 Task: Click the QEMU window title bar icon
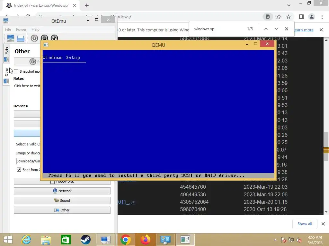pyautogui.click(x=46, y=45)
